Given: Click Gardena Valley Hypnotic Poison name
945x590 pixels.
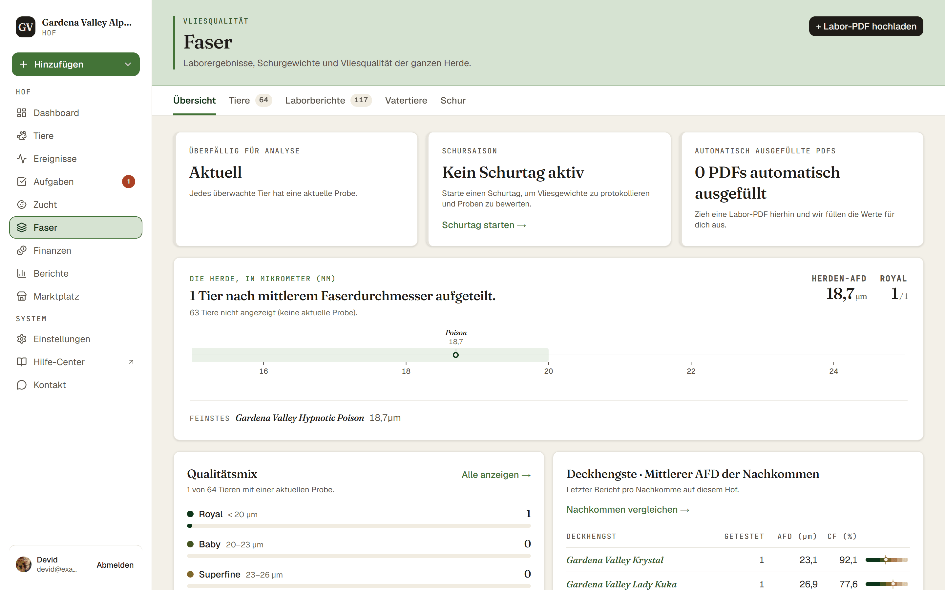Looking at the screenshot, I should pyautogui.click(x=300, y=418).
